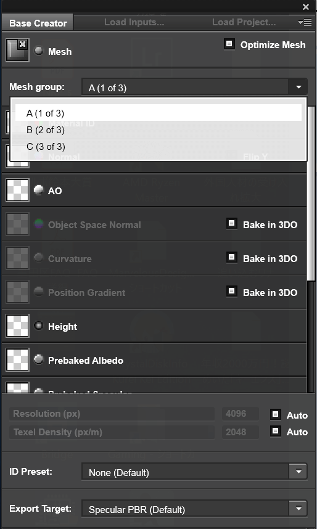Select the Height texture slot thumbnail

click(17, 326)
